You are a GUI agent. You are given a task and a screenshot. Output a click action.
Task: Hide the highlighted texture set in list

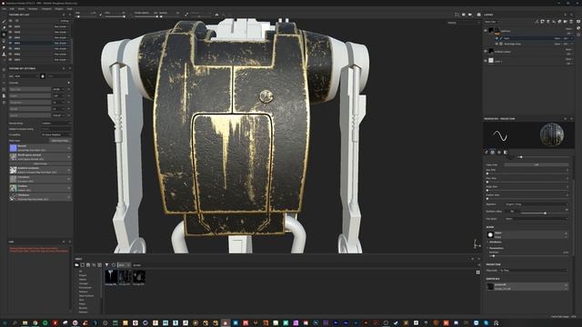tap(10, 43)
